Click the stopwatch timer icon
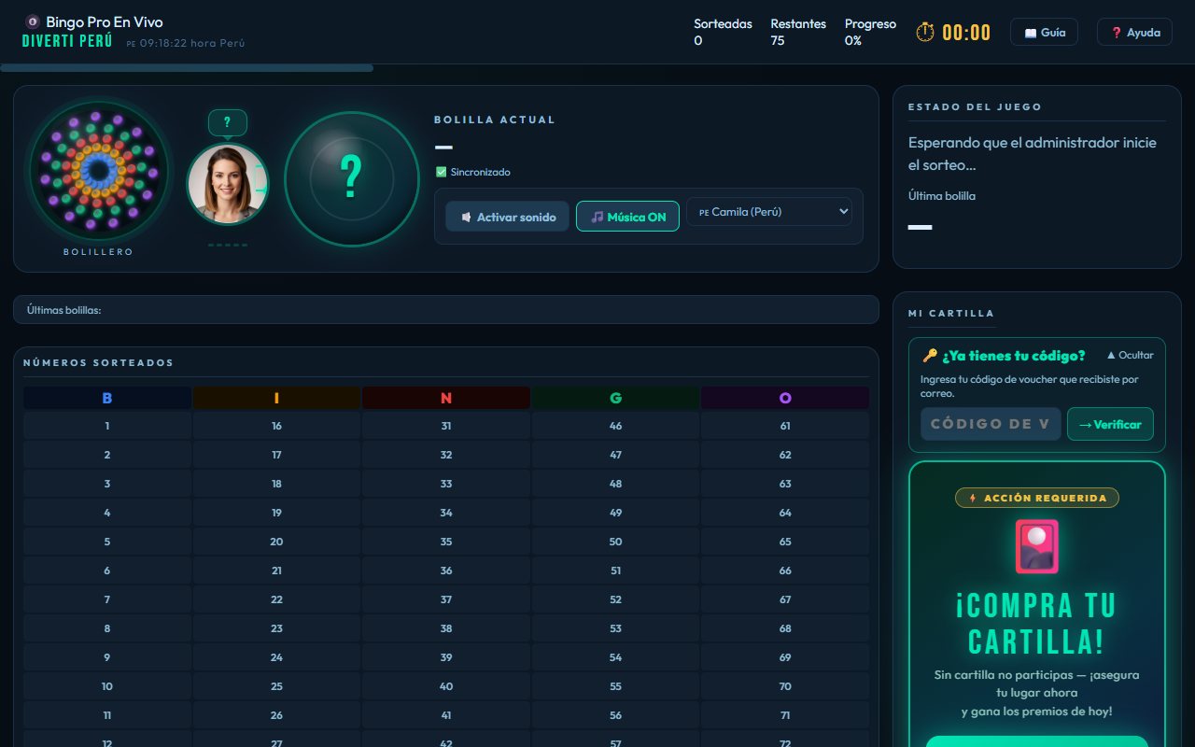 925,33
